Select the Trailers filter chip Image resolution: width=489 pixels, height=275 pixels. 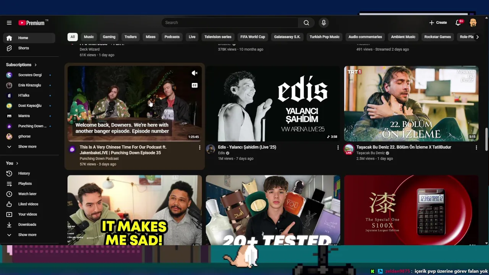(x=130, y=37)
